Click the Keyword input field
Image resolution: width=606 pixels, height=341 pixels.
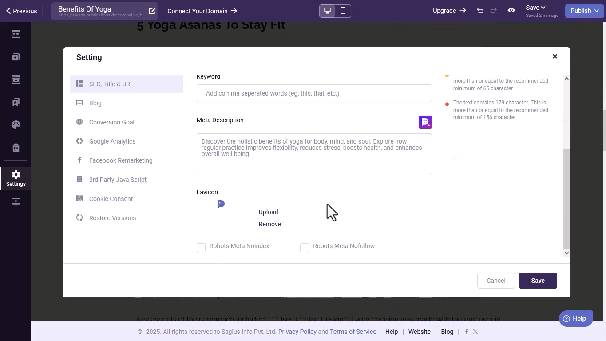(314, 93)
